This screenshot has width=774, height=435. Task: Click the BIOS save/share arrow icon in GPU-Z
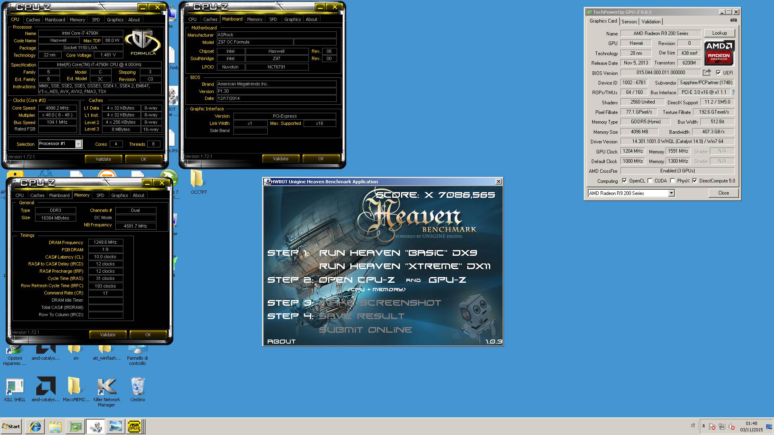tap(707, 72)
